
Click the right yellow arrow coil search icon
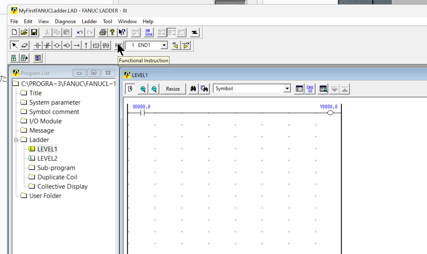(186, 45)
